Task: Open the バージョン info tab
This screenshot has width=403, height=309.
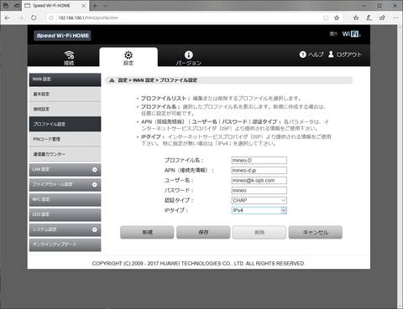Action: [188, 58]
